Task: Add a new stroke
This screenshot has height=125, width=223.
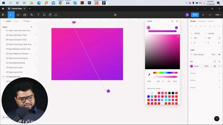Action: [x=219, y=73]
